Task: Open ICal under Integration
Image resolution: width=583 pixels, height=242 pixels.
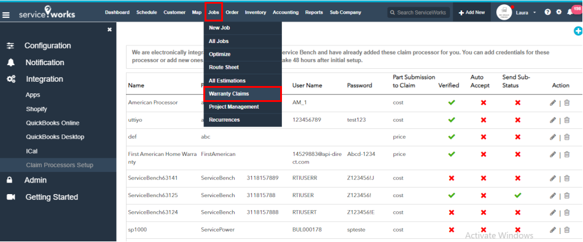Action: coord(31,151)
